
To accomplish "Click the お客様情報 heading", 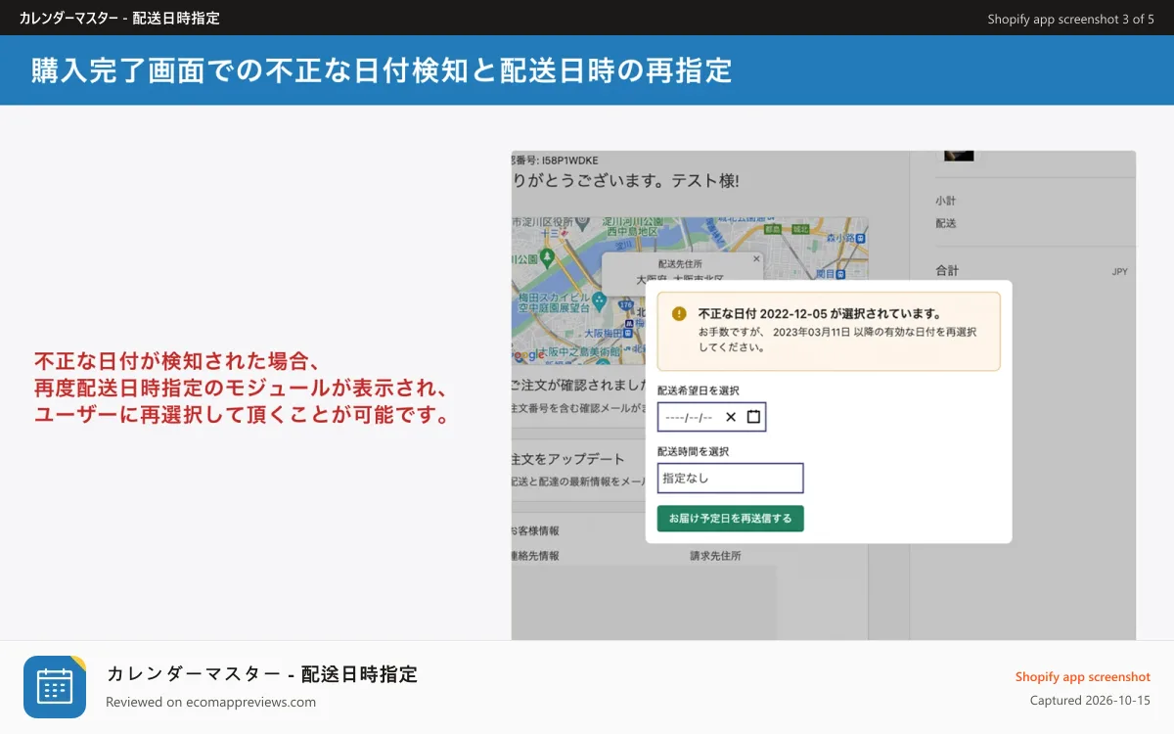I will point(535,530).
